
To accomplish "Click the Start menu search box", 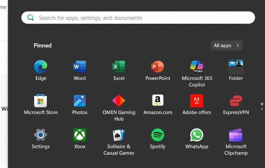I will click(x=138, y=18).
